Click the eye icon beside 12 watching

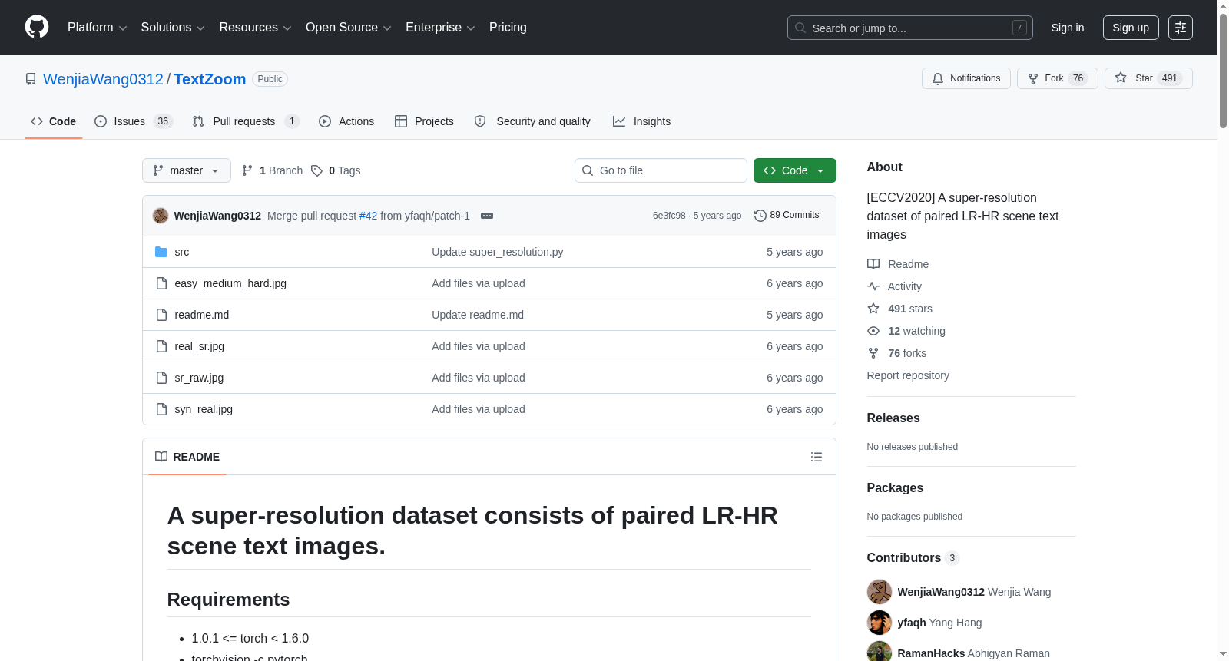pos(873,331)
